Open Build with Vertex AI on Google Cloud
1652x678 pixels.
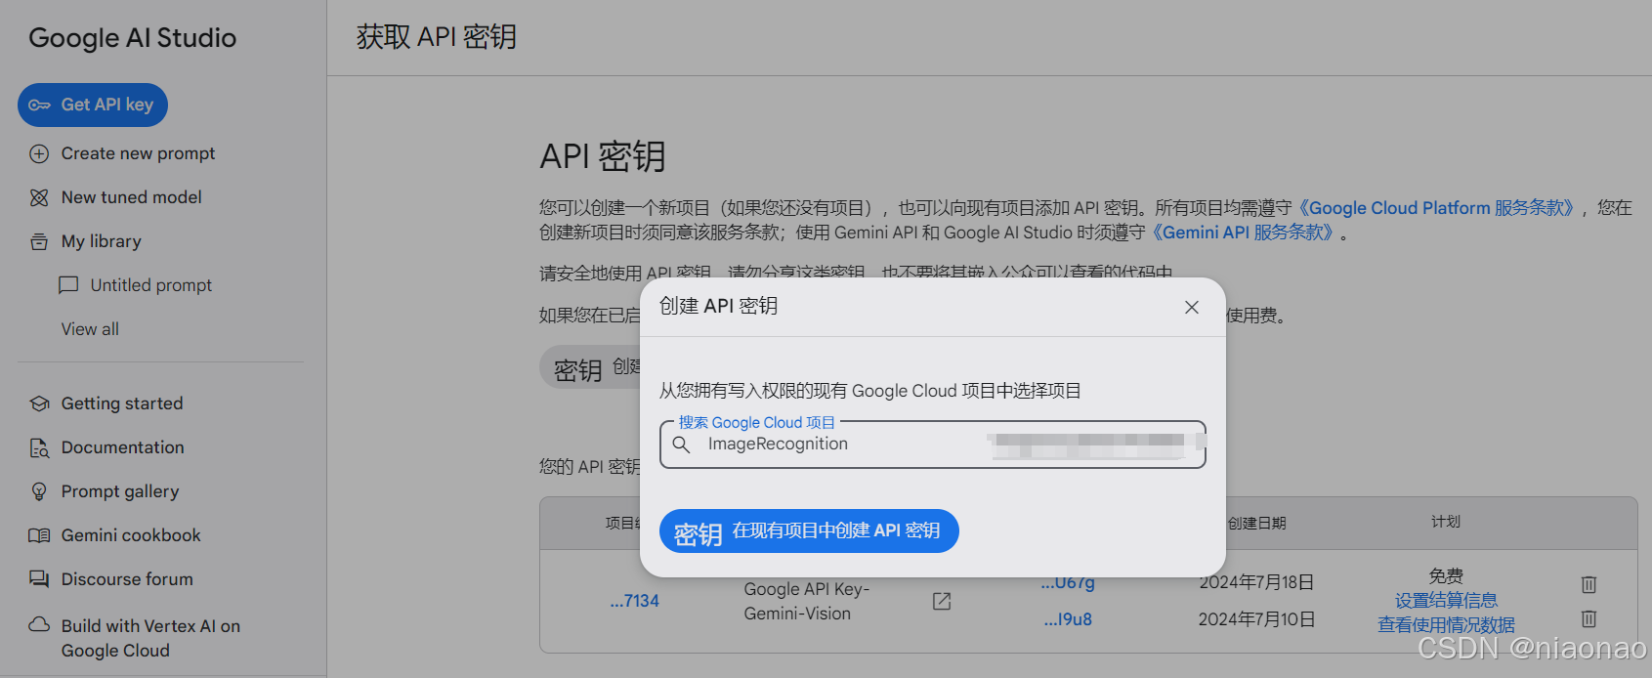(150, 638)
